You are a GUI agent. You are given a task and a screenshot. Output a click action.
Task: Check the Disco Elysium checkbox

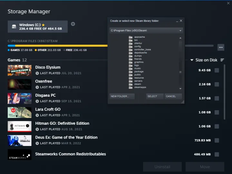coord(217,70)
